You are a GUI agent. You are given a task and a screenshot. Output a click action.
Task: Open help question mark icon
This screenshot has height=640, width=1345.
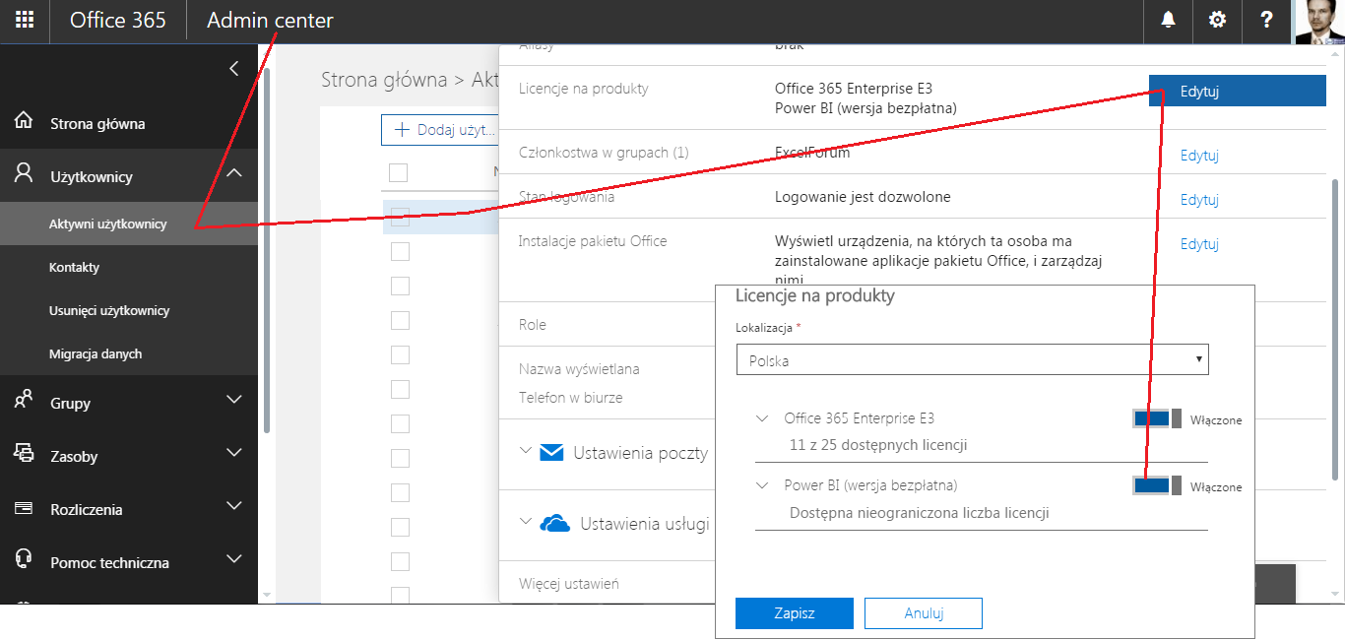click(1267, 20)
